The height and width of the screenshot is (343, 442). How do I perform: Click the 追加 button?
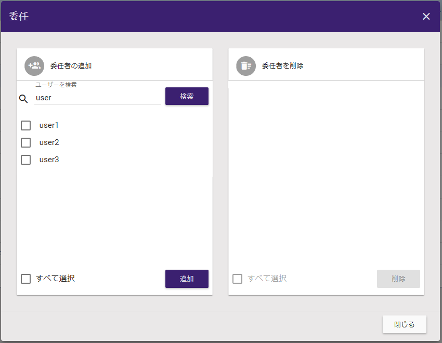[x=187, y=279]
